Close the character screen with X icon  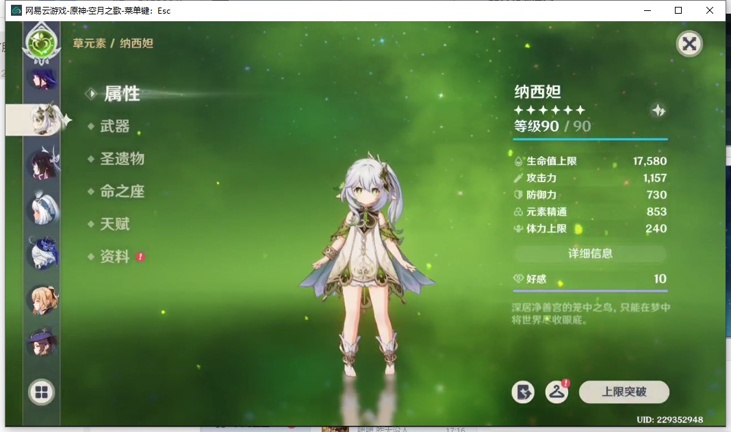pos(689,45)
